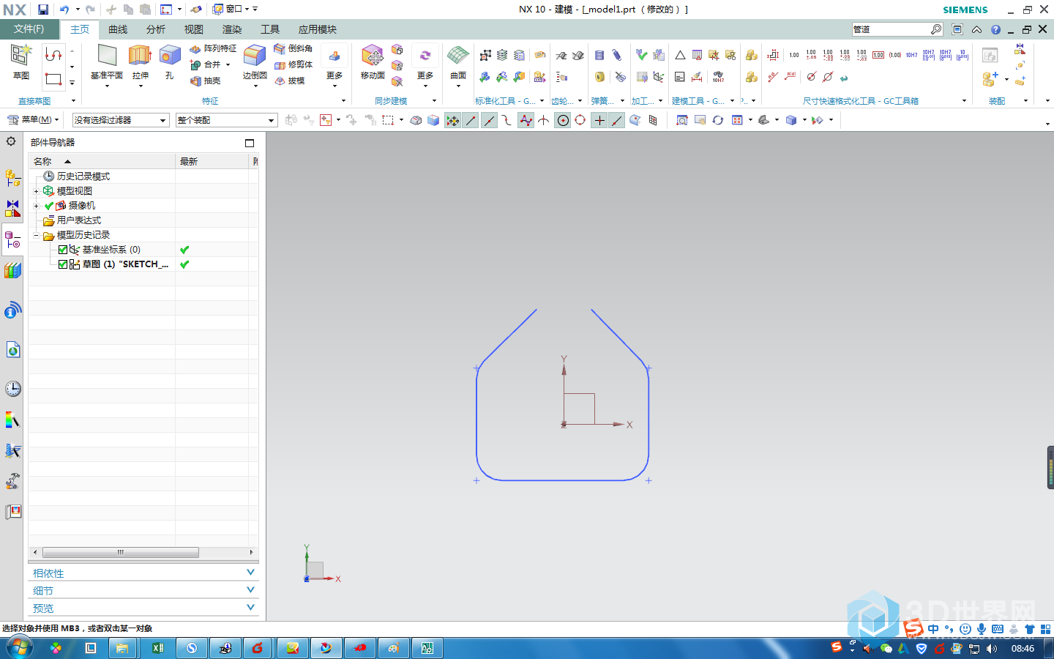
Task: Click the 修剪体 trim body tool
Action: 294,64
